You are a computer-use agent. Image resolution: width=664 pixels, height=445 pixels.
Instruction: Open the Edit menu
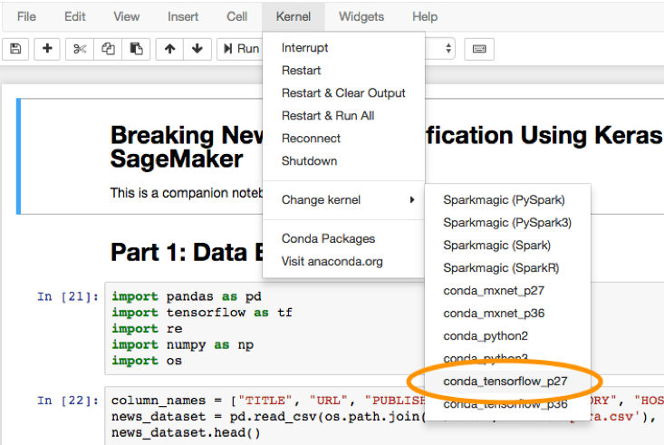coord(75,16)
